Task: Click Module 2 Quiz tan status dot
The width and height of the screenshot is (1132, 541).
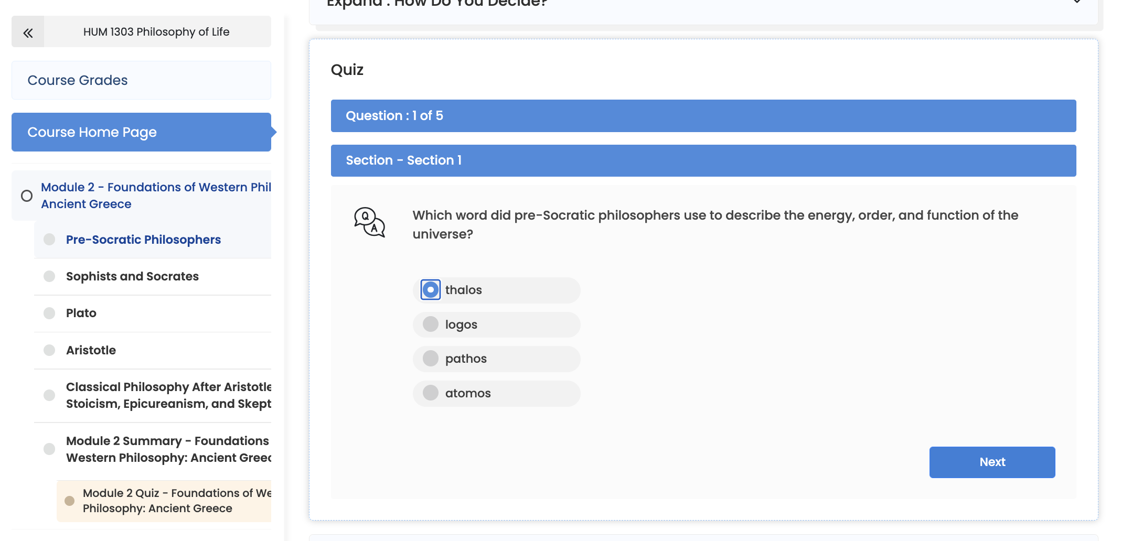Action: [x=69, y=501]
